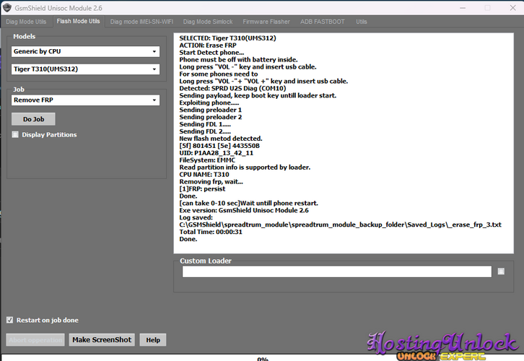This screenshot has width=524, height=361.
Task: Open the Generic by CPU dropdown
Action: 85,52
